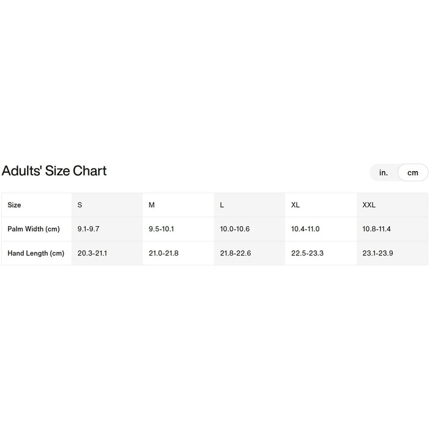429x429 pixels.
Task: Click hand length value 23.1-23.9
Action: point(378,253)
